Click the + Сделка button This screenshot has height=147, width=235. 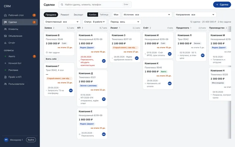pyautogui.click(x=222, y=4)
